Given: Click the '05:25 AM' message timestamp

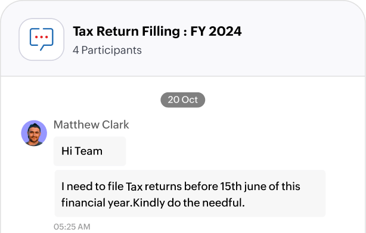Looking at the screenshot, I should pos(72,226).
